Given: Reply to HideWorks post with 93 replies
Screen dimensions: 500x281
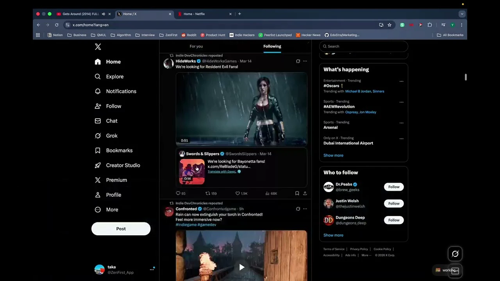Looking at the screenshot, I should (x=180, y=194).
